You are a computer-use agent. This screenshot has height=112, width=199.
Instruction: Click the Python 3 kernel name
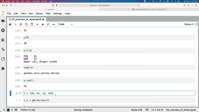coord(189,24)
